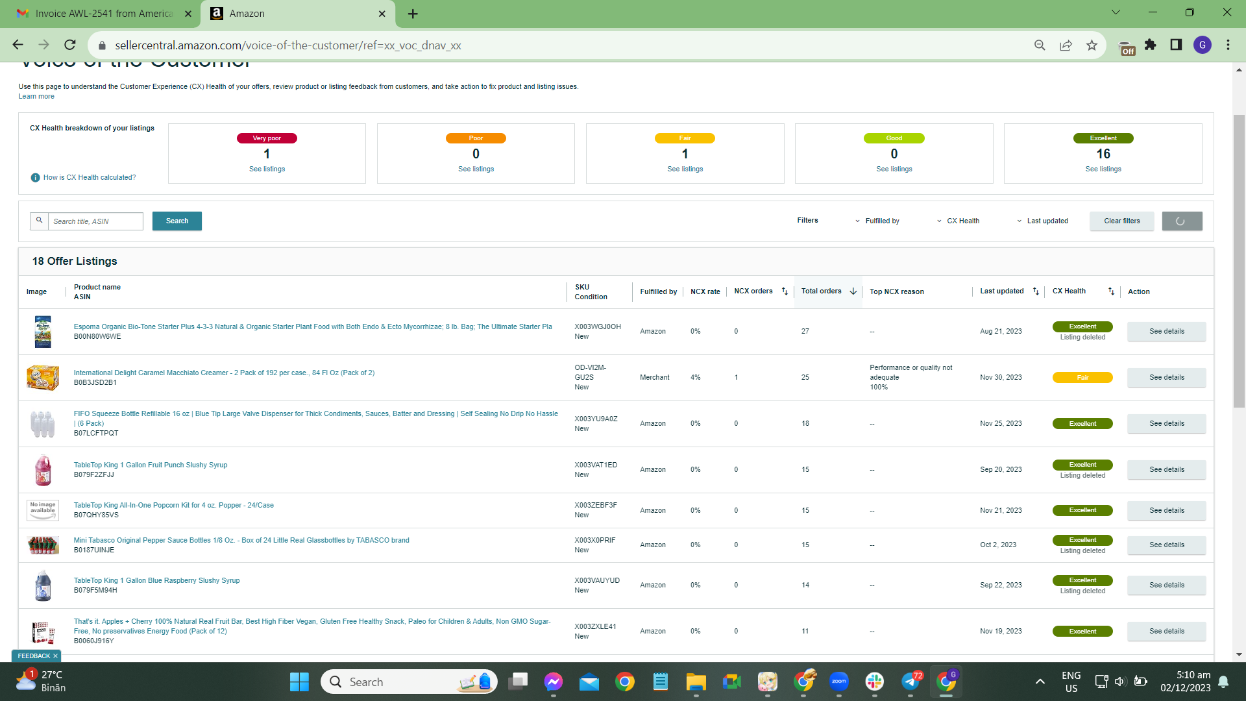
Task: See details for International Delight Creamer listing
Action: 1167,378
